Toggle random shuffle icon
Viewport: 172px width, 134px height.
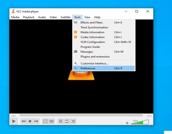[73, 121]
